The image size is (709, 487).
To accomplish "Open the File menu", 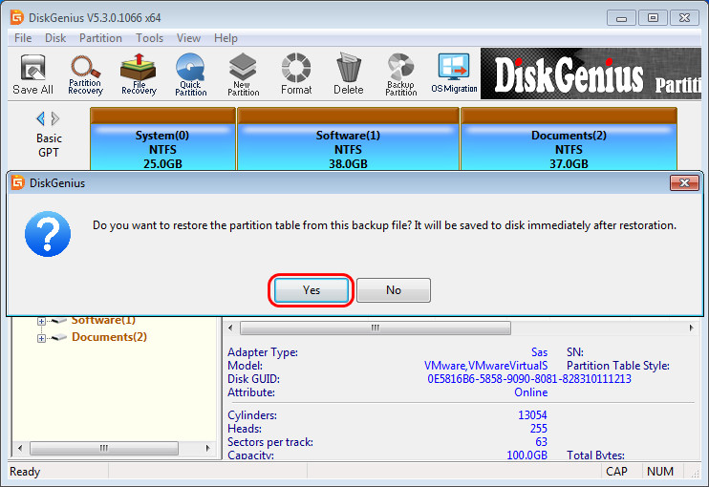I will click(23, 38).
